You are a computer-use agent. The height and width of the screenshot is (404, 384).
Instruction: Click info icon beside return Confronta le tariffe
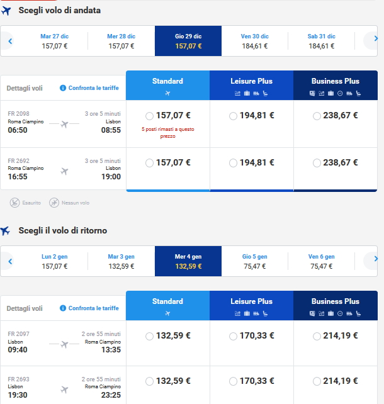[x=63, y=308]
